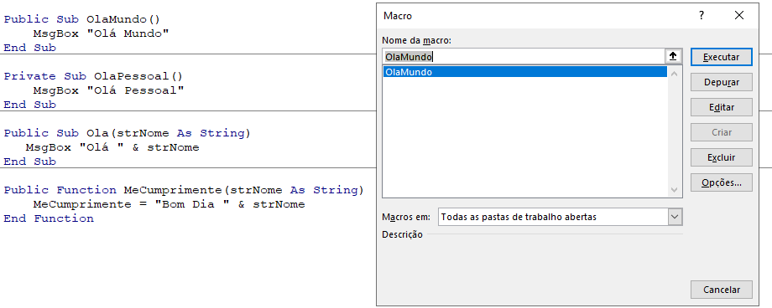The height and width of the screenshot is (308, 772).
Task: Cancel the Macro dialog
Action: (x=722, y=290)
